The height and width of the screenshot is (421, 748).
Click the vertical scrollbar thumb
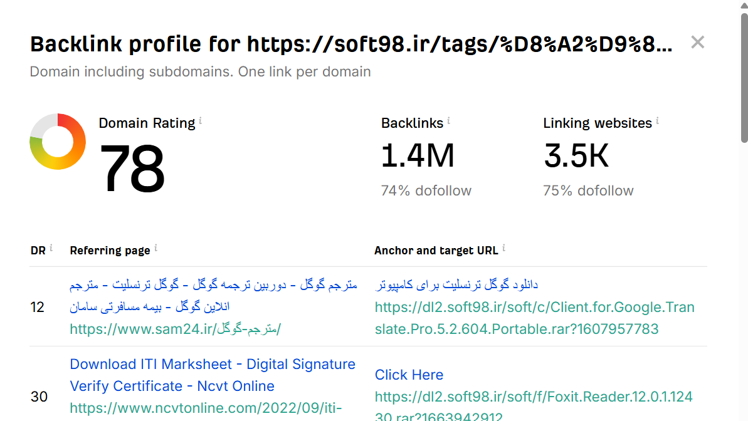pos(744,75)
